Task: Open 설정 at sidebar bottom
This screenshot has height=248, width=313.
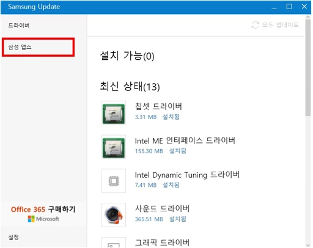Action: pos(13,237)
